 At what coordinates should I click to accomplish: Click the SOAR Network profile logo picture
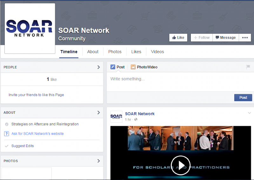click(30, 29)
